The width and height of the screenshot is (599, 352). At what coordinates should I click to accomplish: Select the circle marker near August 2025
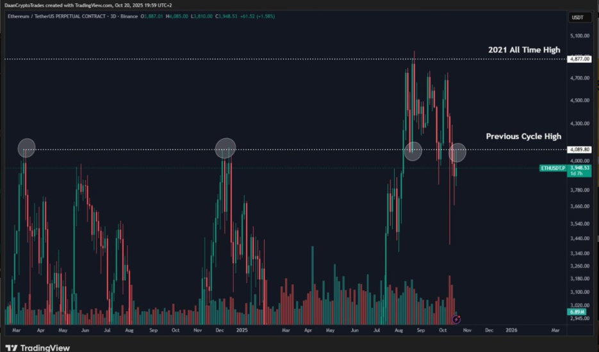(x=413, y=151)
